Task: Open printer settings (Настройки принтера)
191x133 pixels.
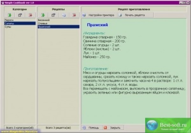Action: point(99,15)
